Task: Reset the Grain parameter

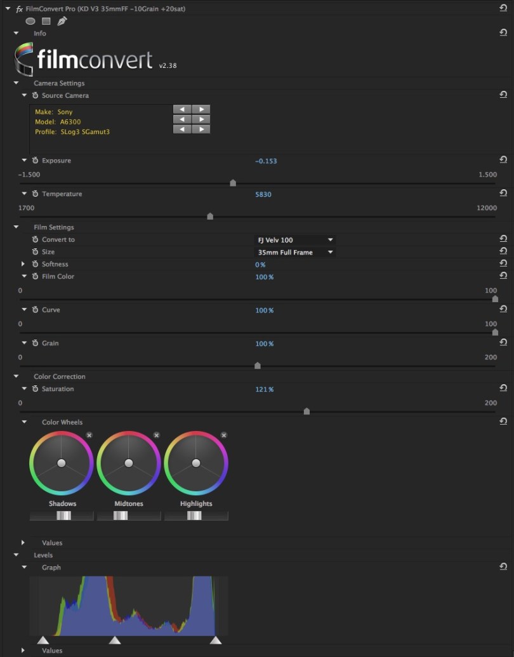Action: point(503,342)
